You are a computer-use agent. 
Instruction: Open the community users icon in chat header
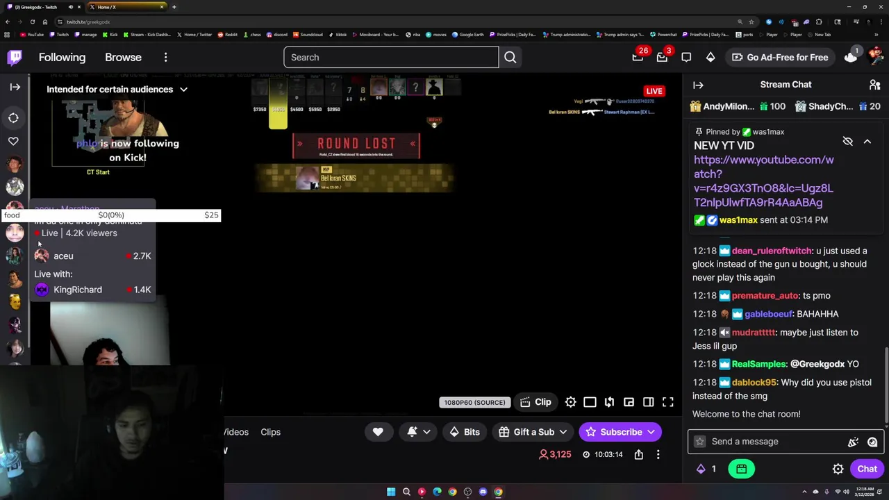pyautogui.click(x=874, y=85)
